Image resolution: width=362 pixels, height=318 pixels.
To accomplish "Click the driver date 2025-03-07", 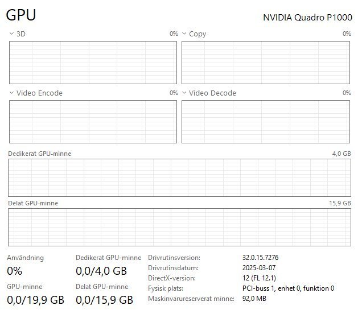I will 259,268.
